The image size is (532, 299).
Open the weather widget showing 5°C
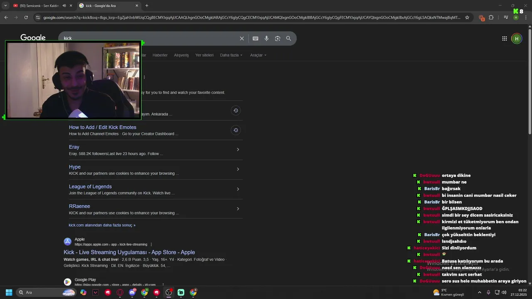coord(449,292)
